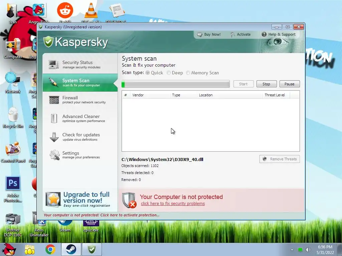Click the Kaspersky title bar shield icon
342x256 pixels.
point(40,27)
